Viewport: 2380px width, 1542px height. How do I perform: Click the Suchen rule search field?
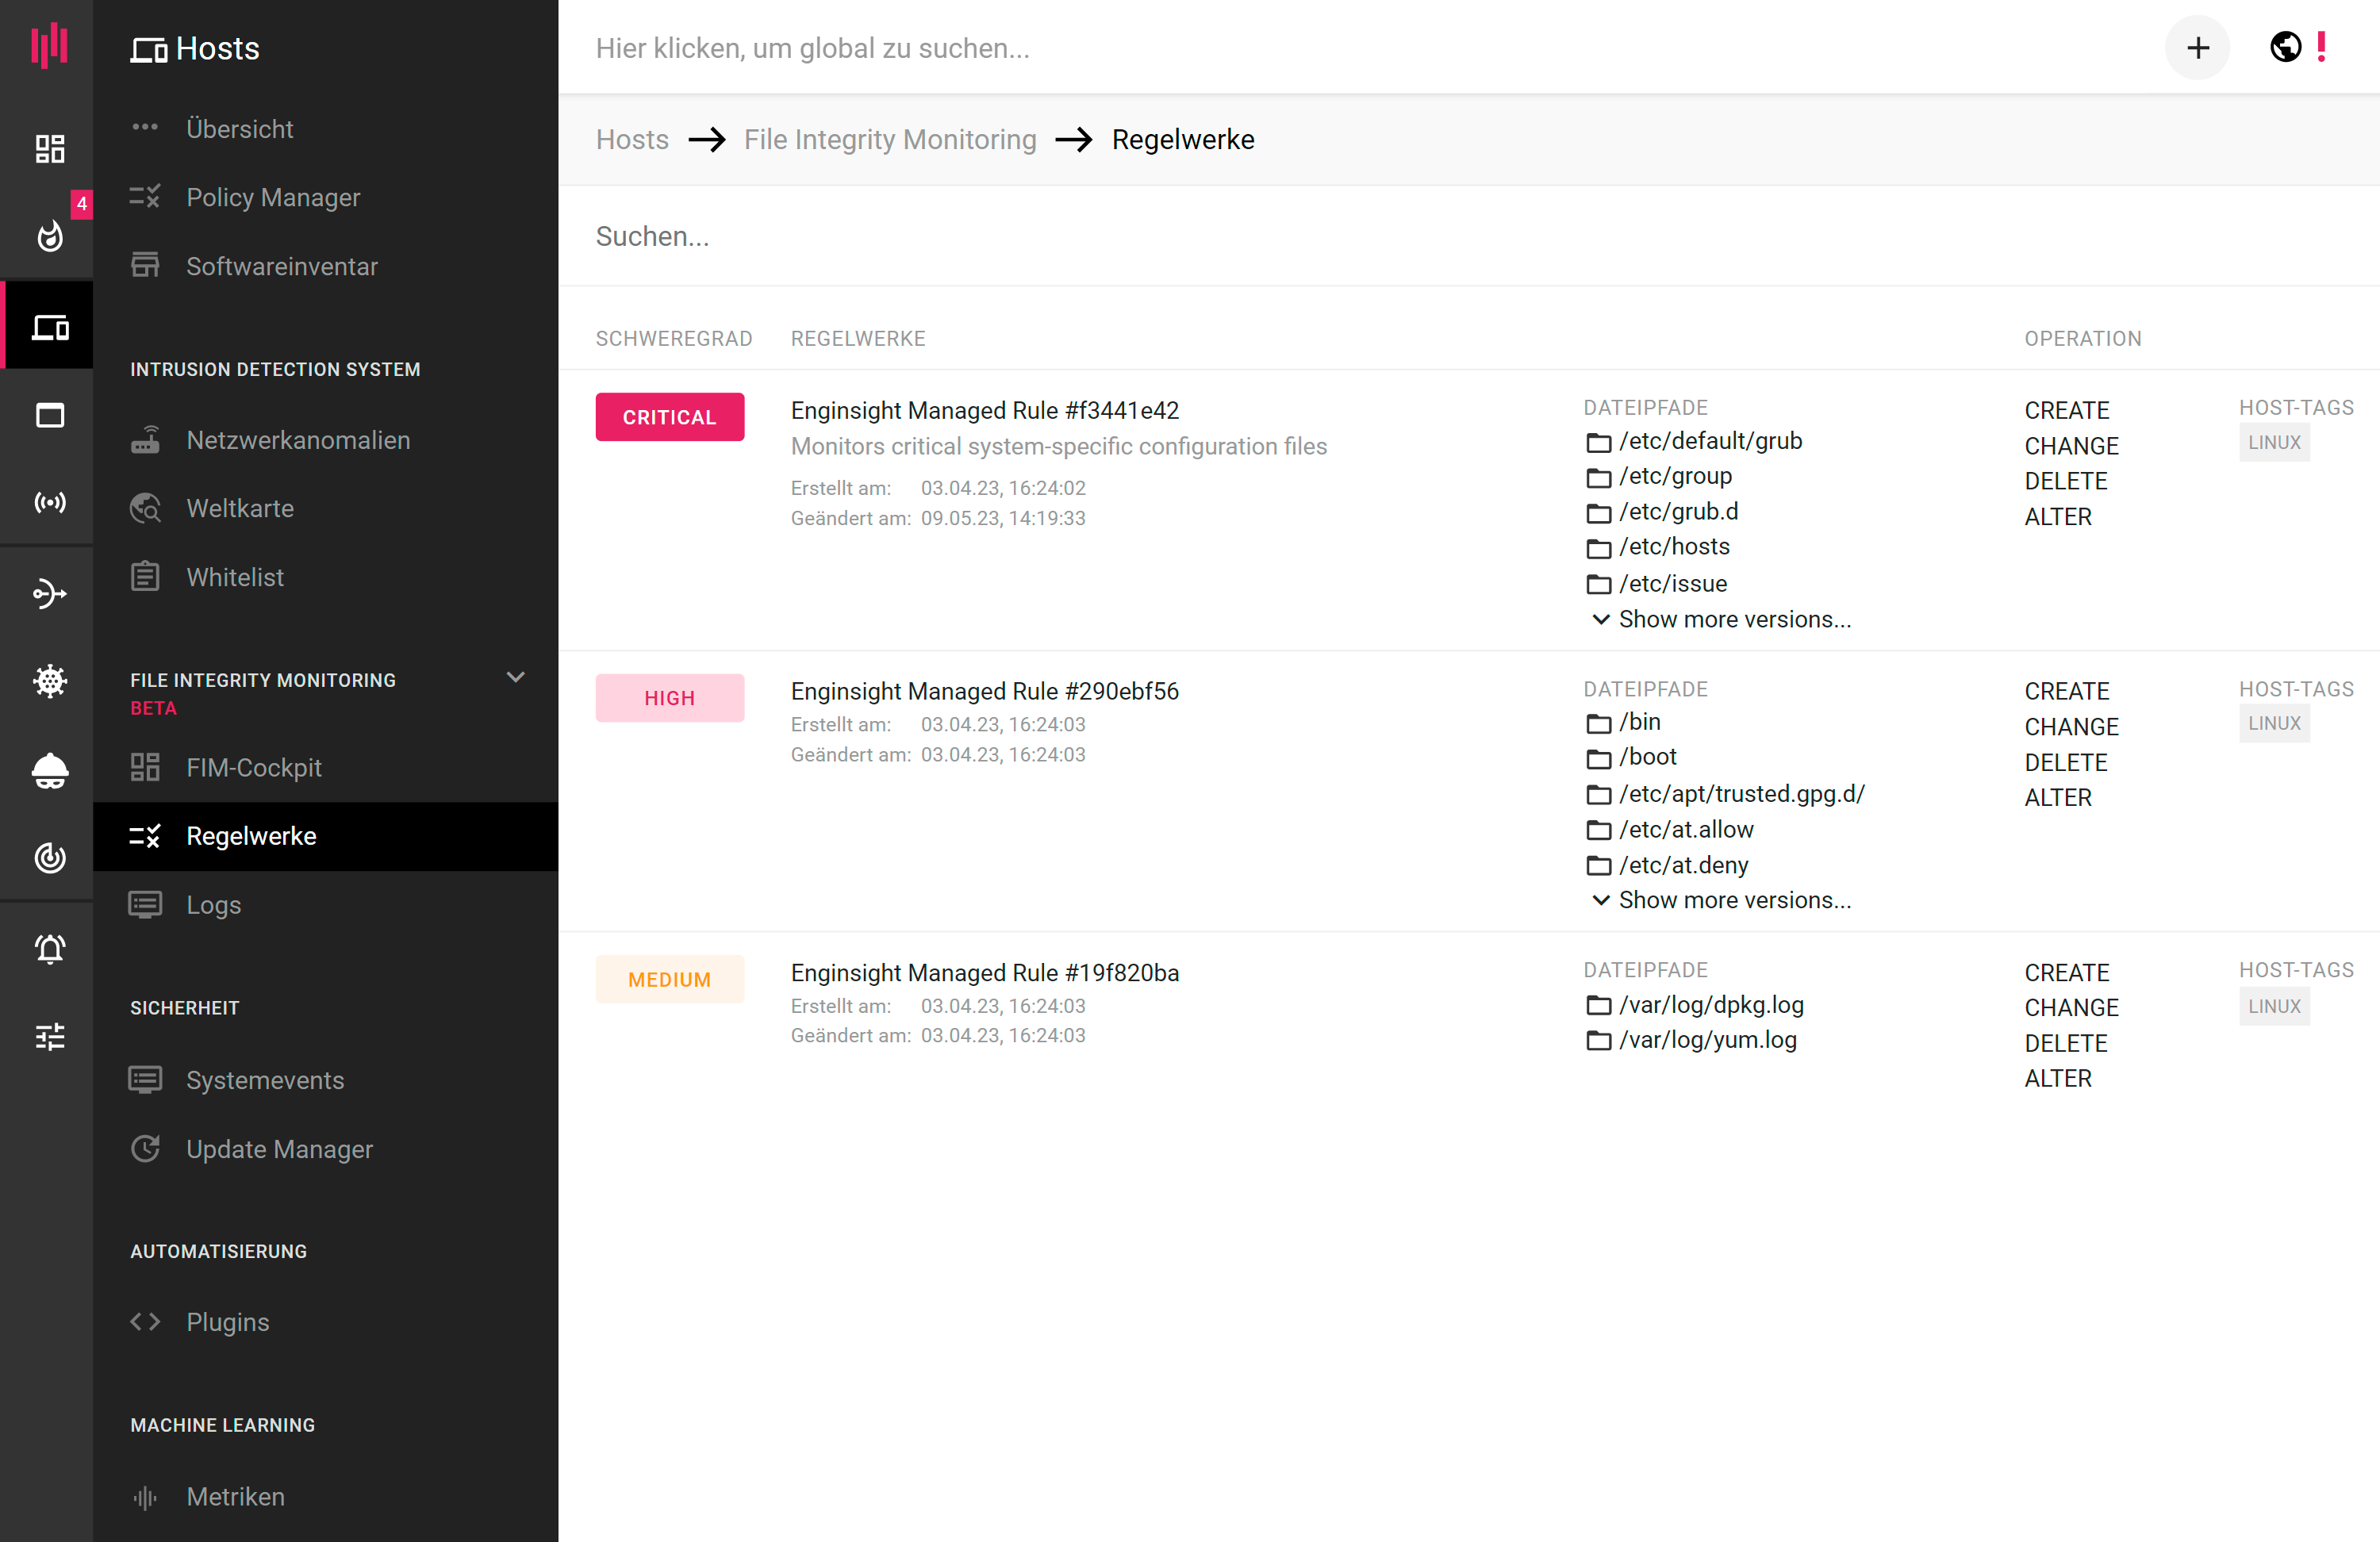tap(1200, 236)
